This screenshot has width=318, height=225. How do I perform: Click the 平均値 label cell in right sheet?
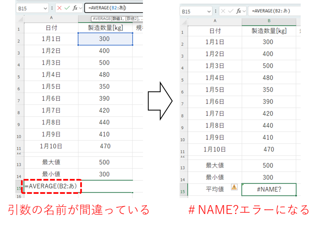215,189
